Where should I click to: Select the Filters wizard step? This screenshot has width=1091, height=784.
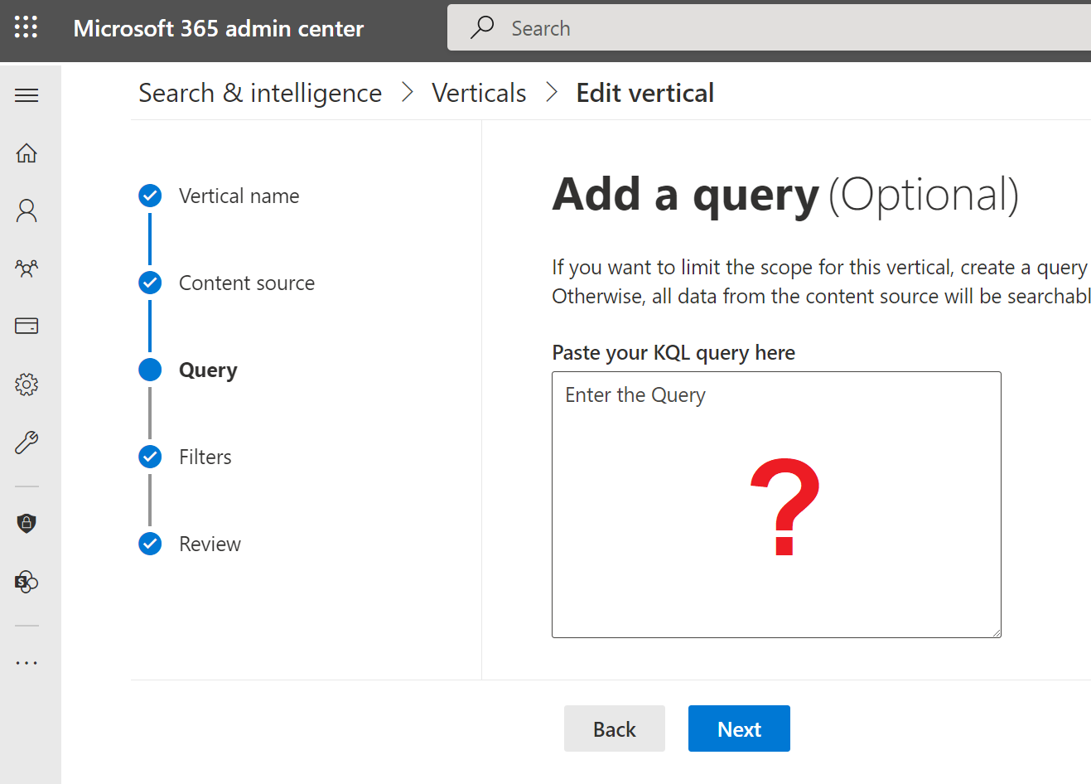[x=205, y=457]
